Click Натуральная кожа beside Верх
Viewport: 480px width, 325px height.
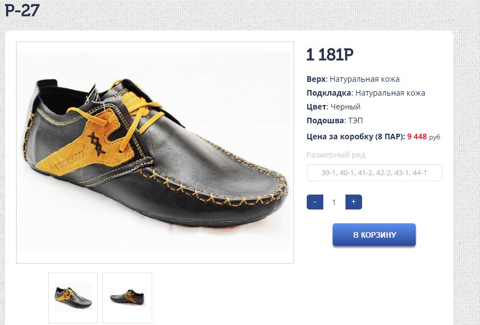point(364,79)
